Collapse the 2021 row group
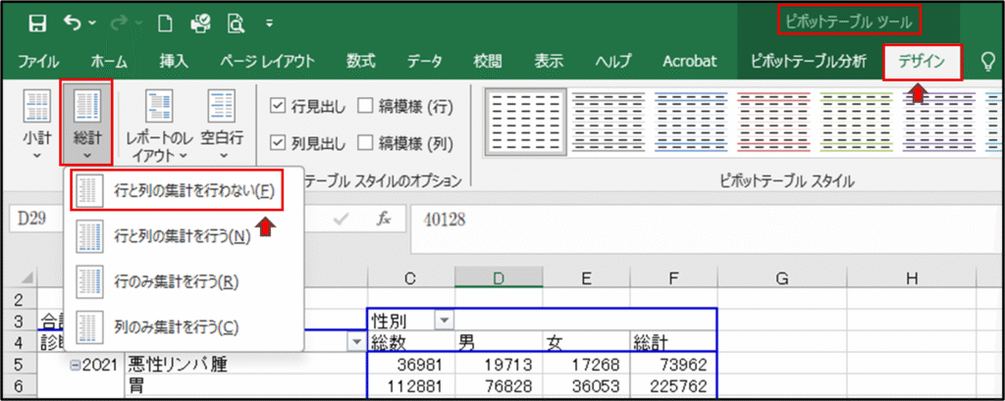The width and height of the screenshot is (1005, 401). (75, 364)
